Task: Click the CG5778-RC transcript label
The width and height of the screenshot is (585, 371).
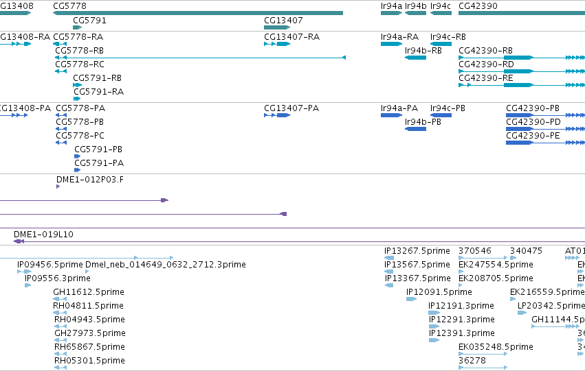Action: point(80,64)
